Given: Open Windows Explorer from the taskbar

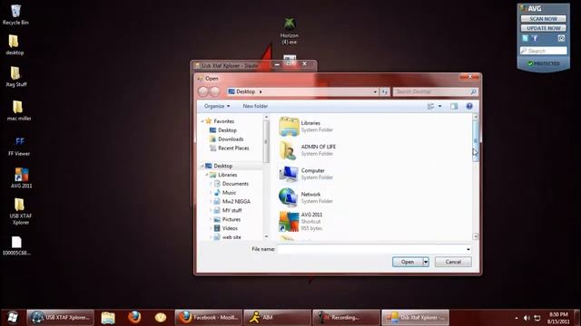Looking at the screenshot, I should tap(108, 318).
